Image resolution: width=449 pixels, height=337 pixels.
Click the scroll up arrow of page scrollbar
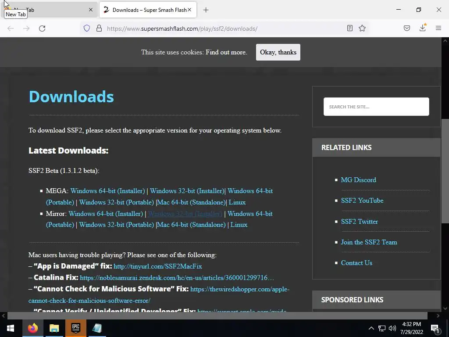tap(445, 41)
